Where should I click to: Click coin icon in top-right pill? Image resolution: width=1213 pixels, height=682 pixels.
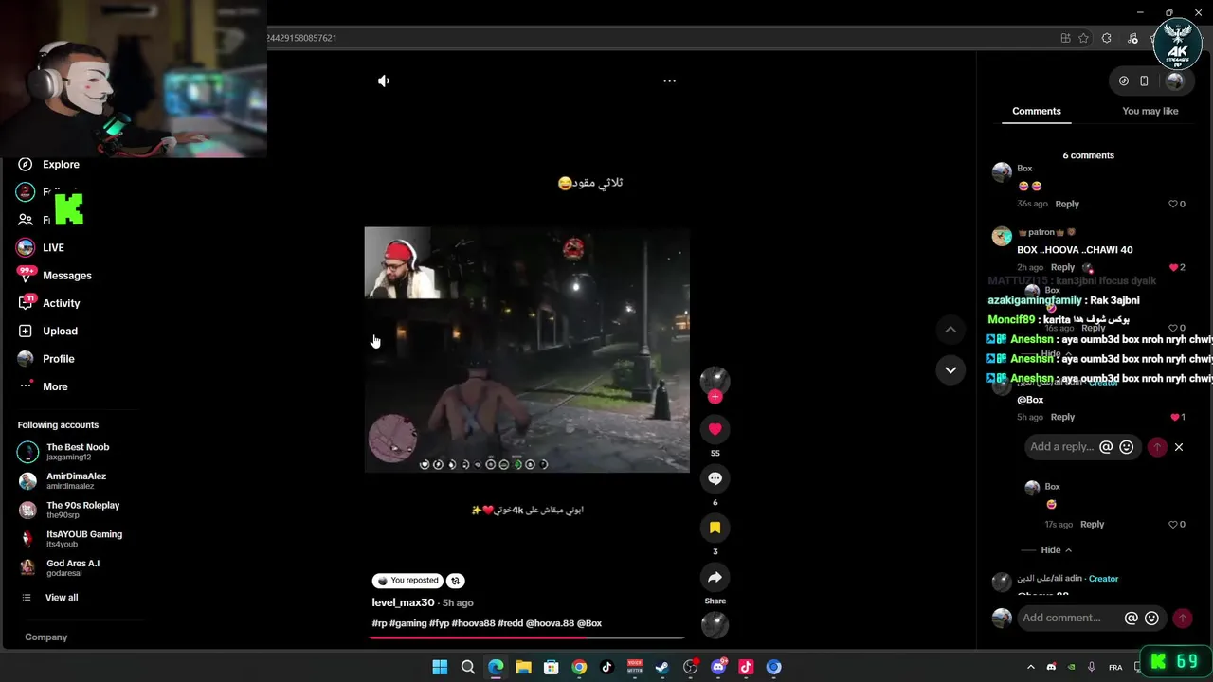point(1124,81)
